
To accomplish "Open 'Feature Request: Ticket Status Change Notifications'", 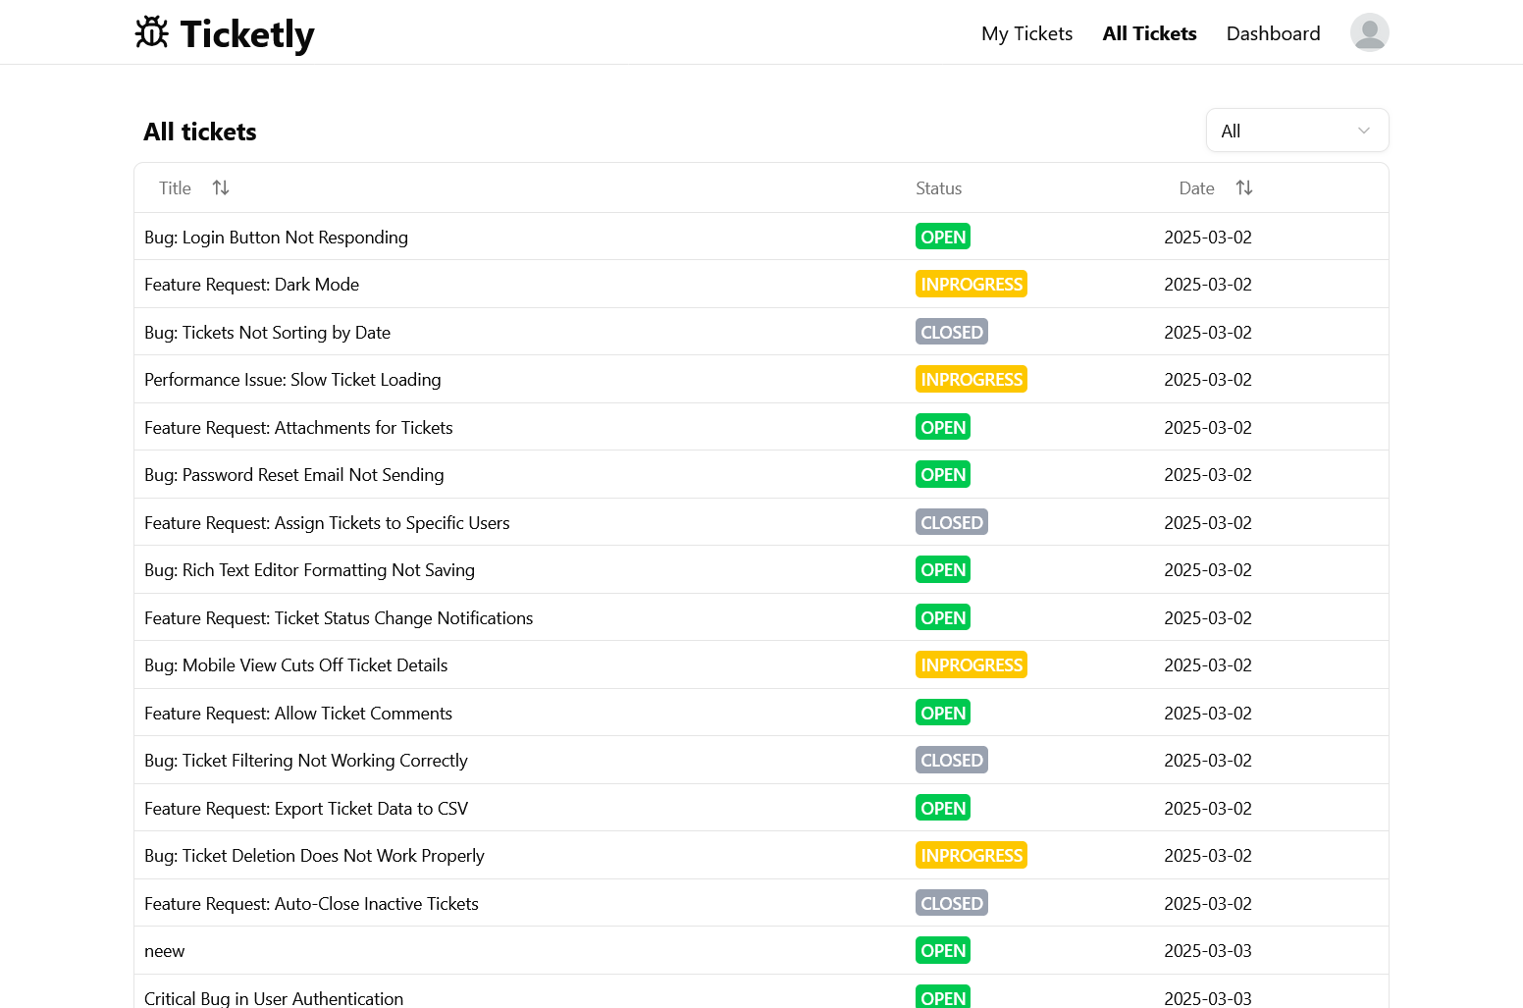I will pyautogui.click(x=339, y=618).
